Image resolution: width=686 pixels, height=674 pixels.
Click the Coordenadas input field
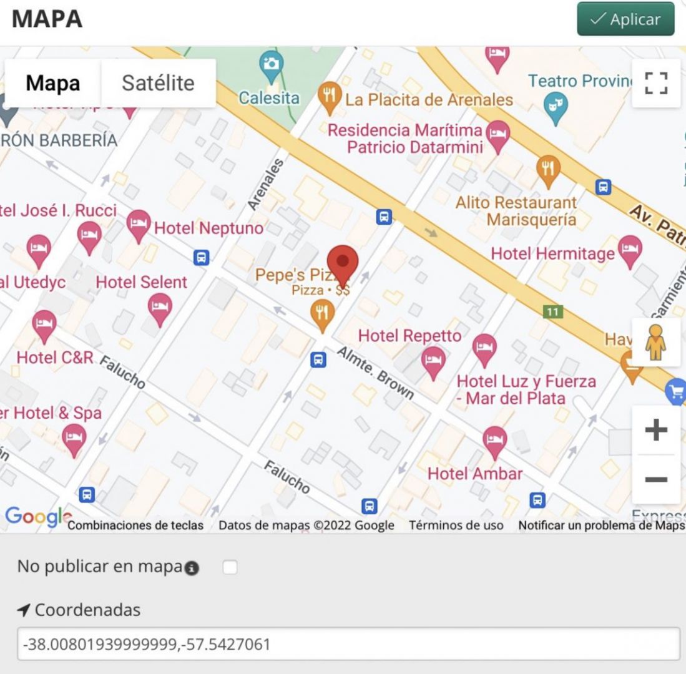pos(348,643)
